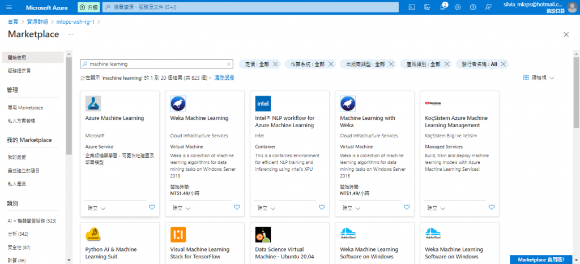The height and width of the screenshot is (264, 580).
Task: Filter by AI + 機器學習服務 (523) category
Action: [32, 221]
